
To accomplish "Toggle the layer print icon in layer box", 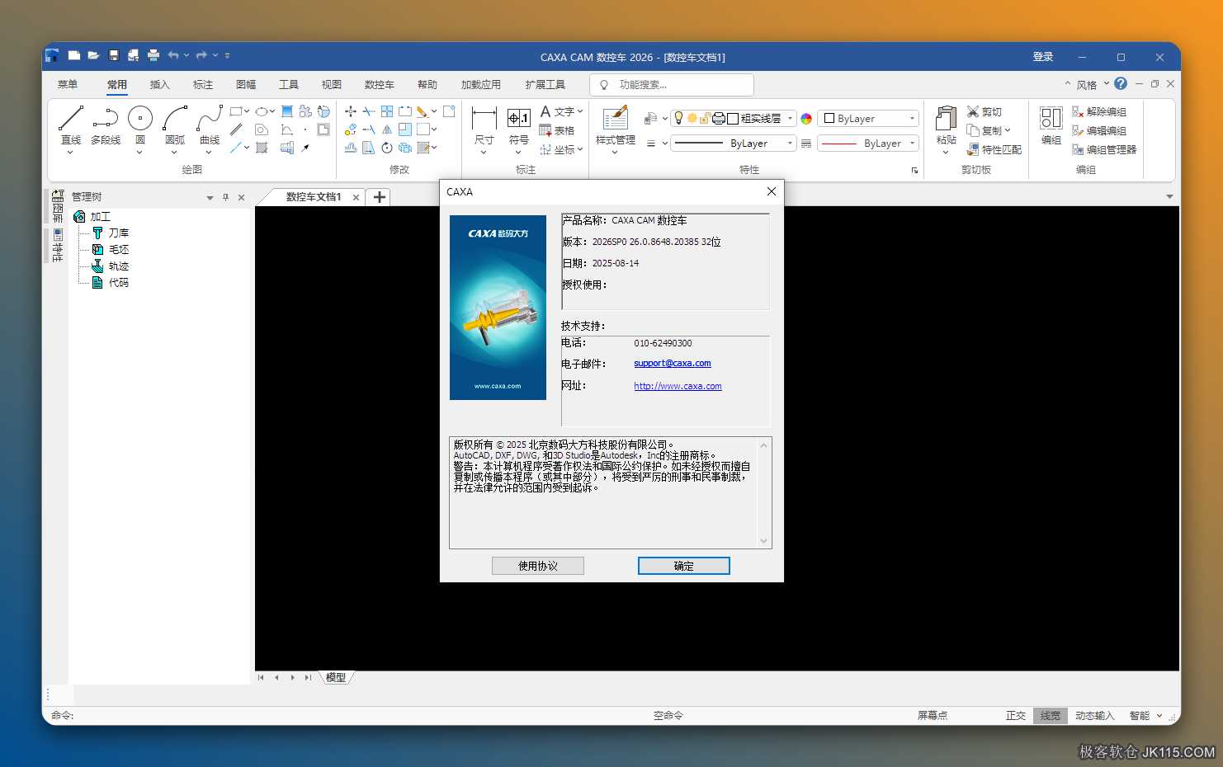I will point(718,119).
